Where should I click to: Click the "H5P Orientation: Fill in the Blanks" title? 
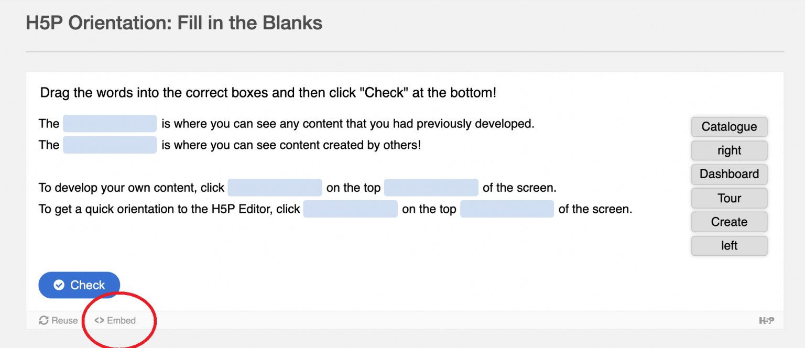[174, 23]
